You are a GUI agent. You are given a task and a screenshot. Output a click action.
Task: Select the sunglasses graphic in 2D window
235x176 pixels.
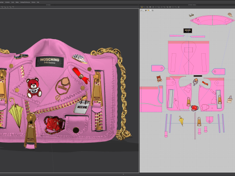pyautogui.click(x=191, y=15)
